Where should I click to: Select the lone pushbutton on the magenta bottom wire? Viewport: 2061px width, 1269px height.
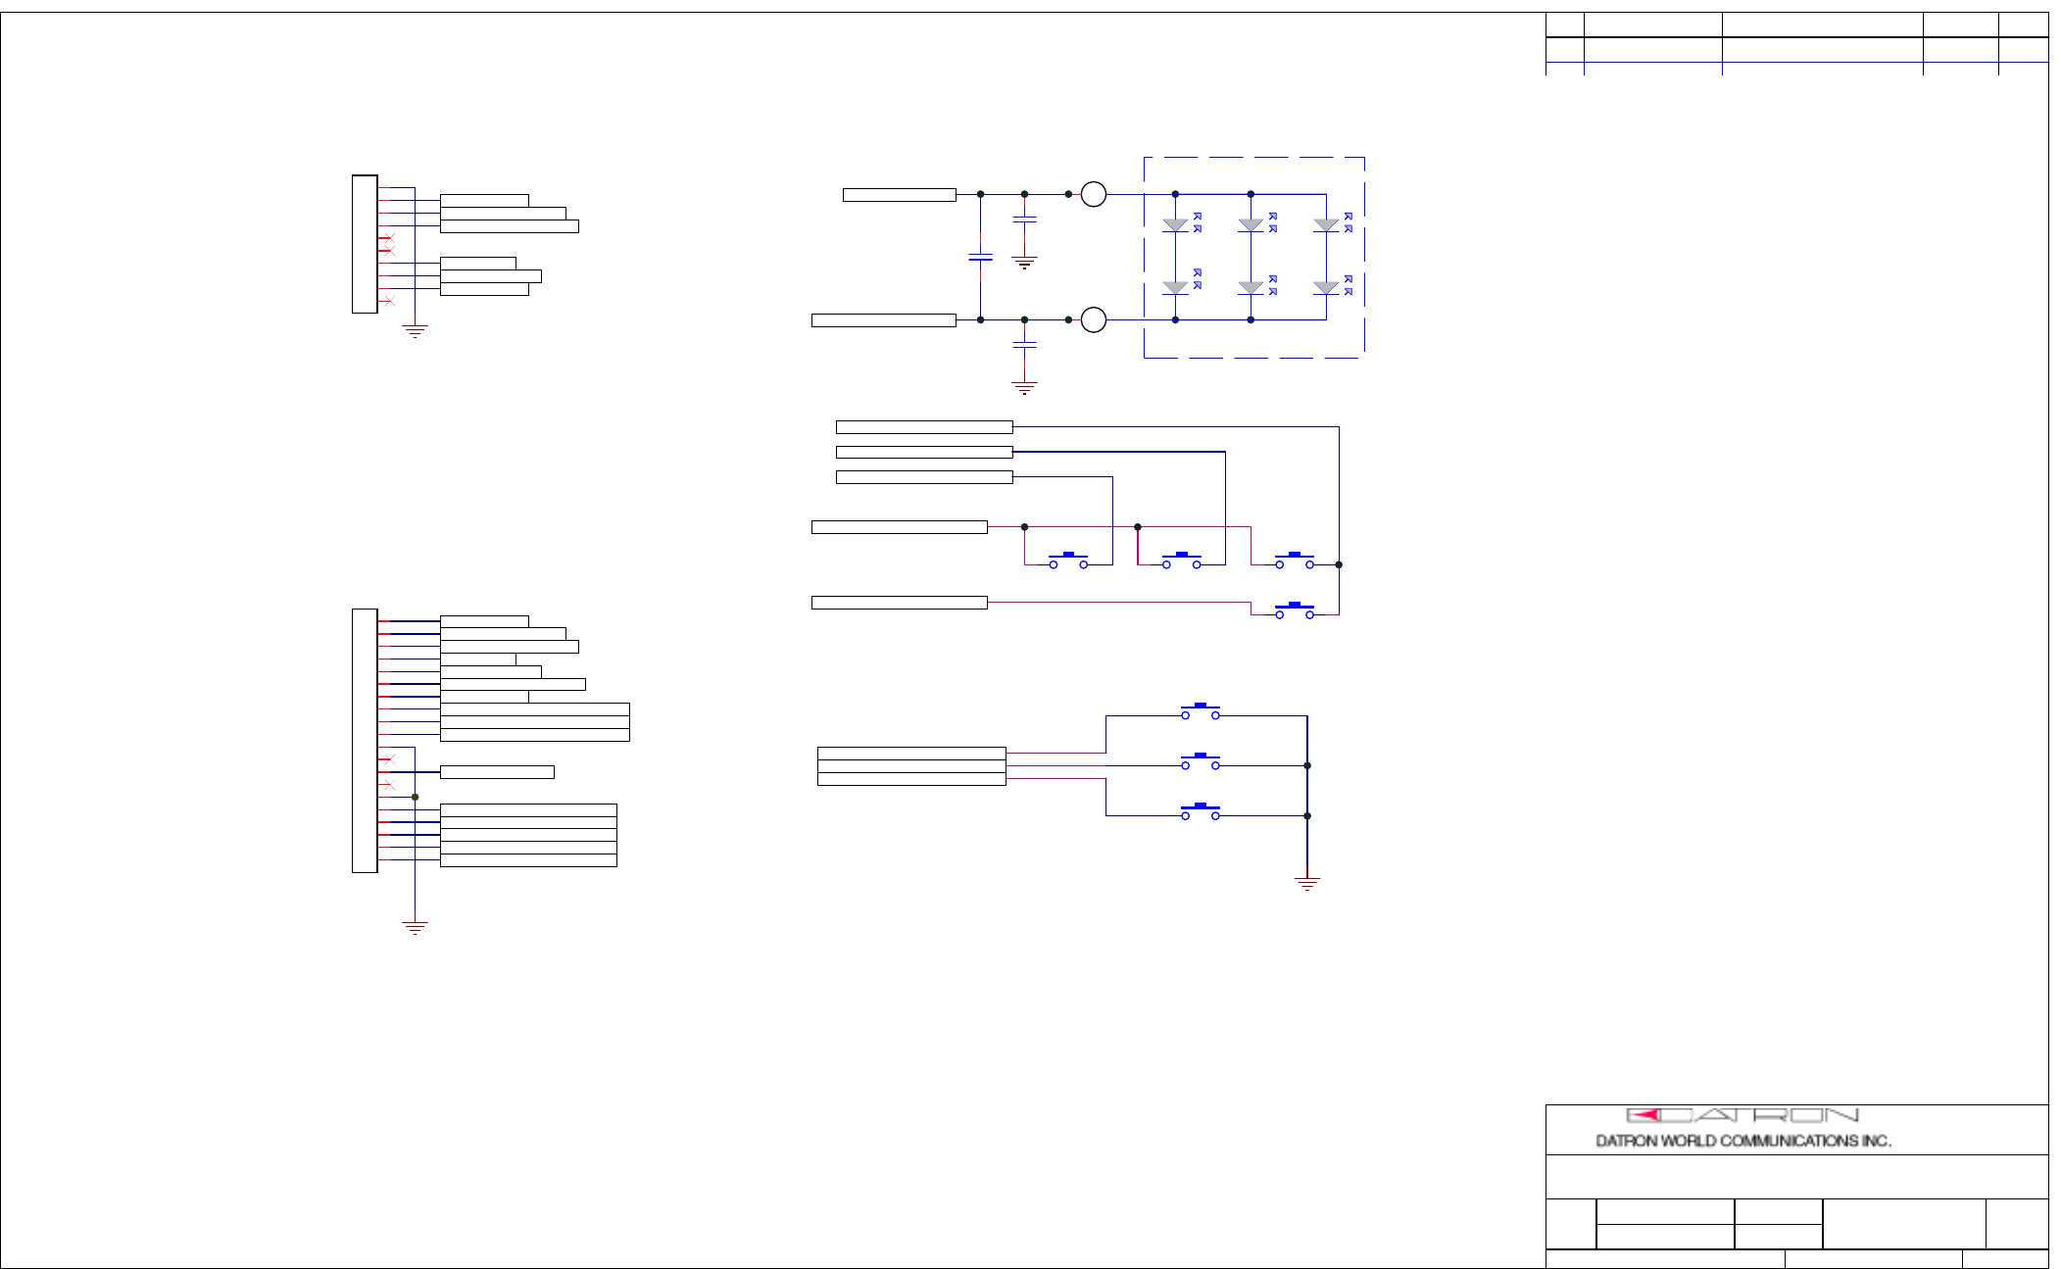[x=1295, y=610]
